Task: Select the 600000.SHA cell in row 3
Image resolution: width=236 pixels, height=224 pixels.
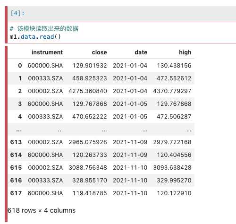Action: [x=45, y=104]
